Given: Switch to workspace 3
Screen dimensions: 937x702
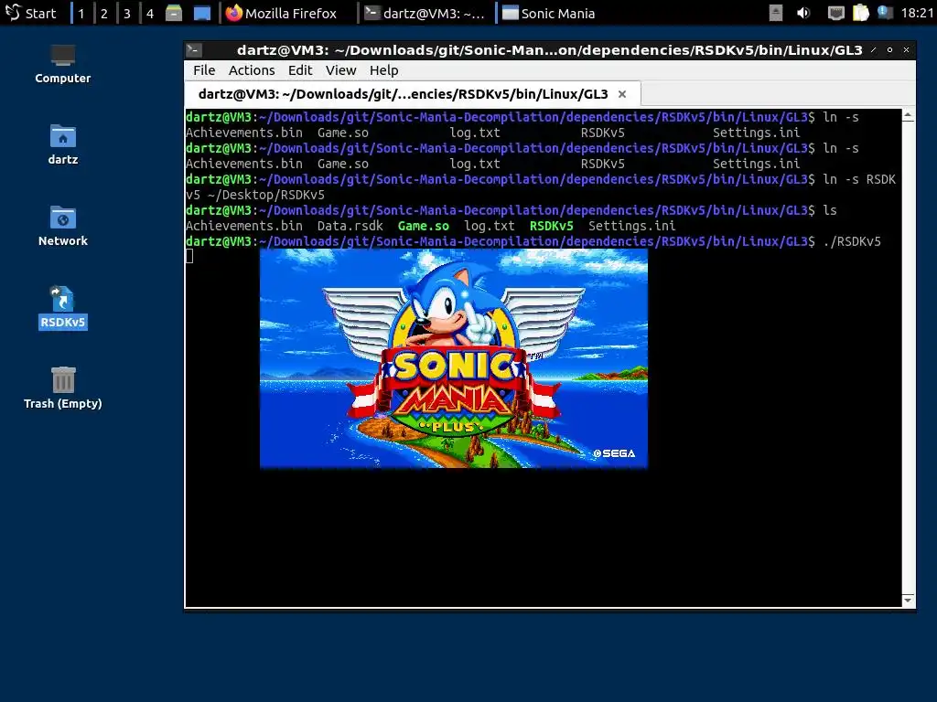Looking at the screenshot, I should click(126, 13).
